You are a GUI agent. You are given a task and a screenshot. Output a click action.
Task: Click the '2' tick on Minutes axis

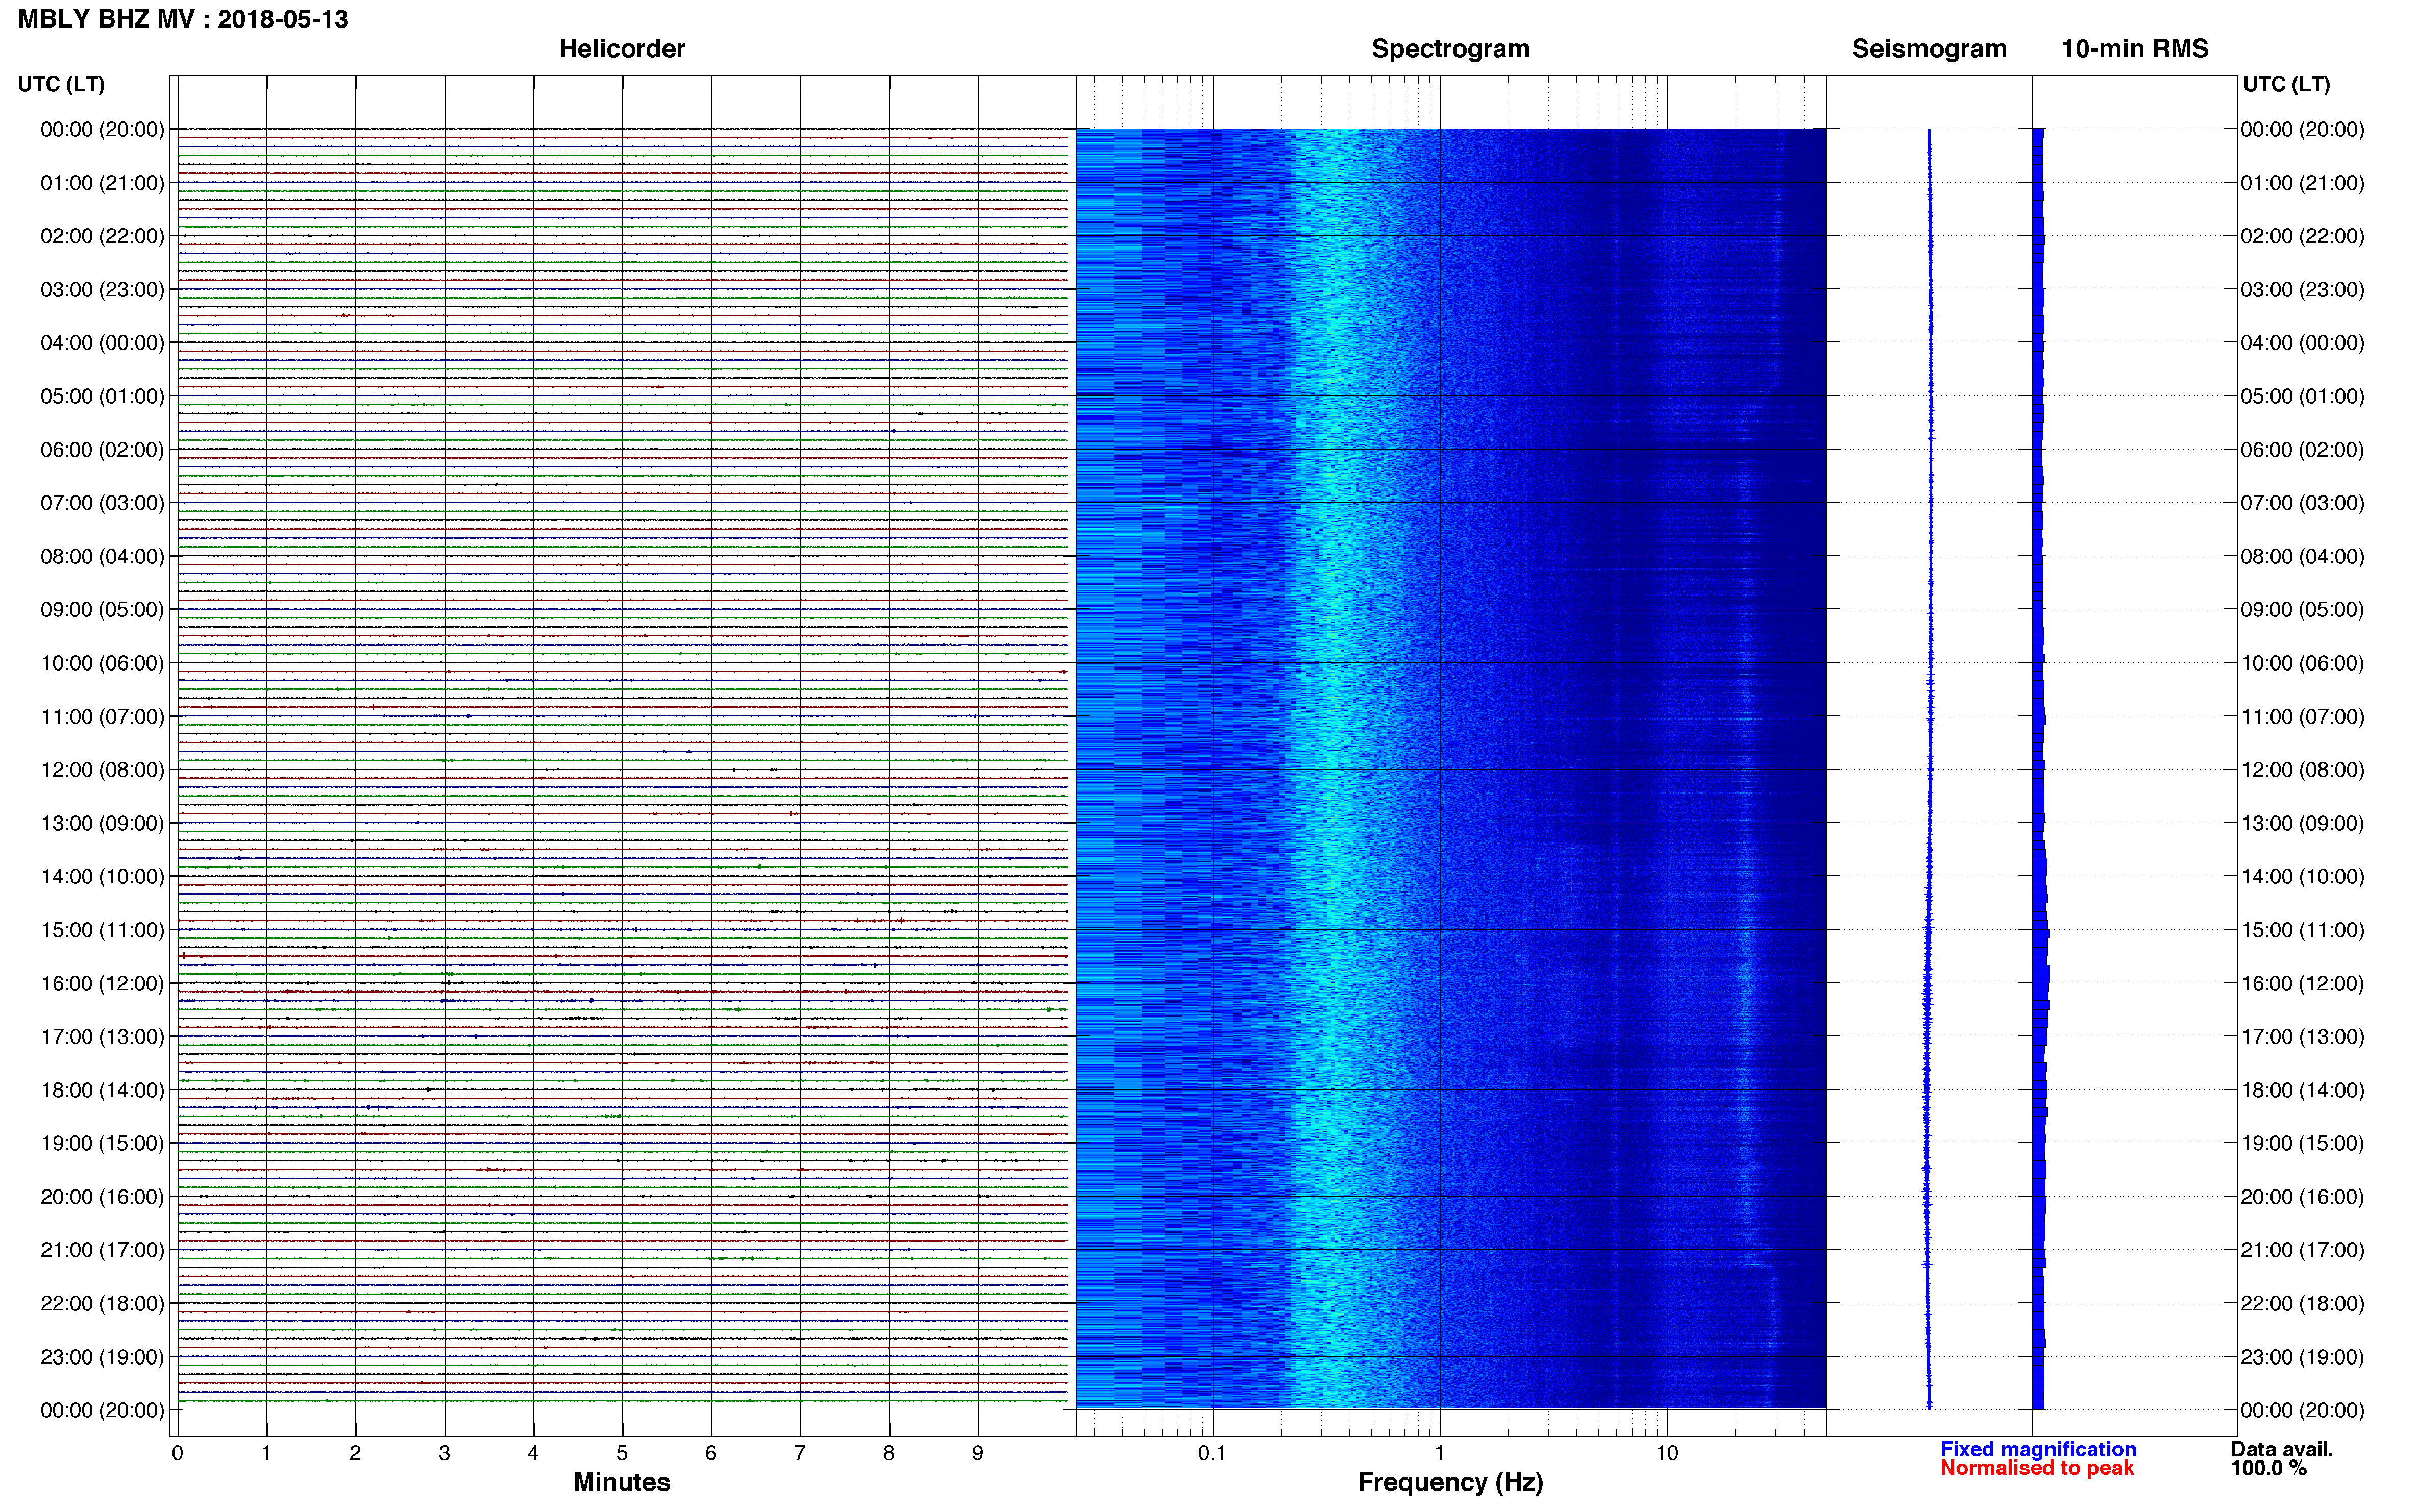click(355, 1453)
